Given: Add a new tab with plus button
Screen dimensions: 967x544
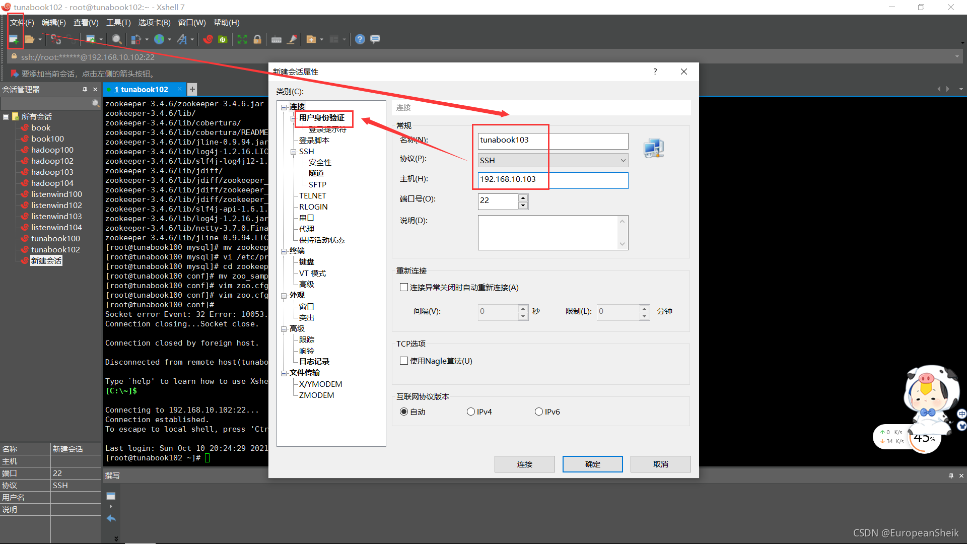Looking at the screenshot, I should tap(192, 89).
